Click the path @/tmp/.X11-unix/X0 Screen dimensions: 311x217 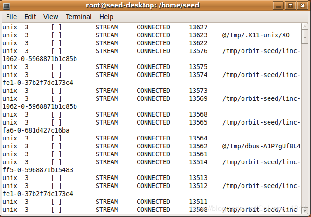point(256,35)
